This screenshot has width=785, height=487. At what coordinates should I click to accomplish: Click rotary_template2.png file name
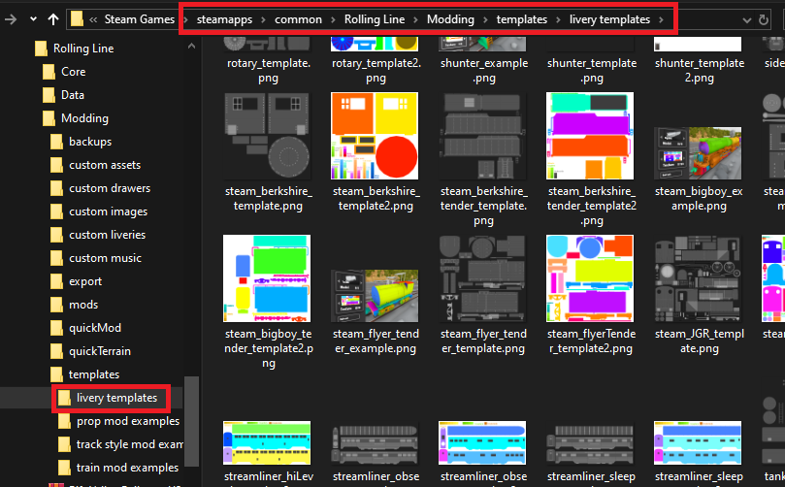(376, 71)
